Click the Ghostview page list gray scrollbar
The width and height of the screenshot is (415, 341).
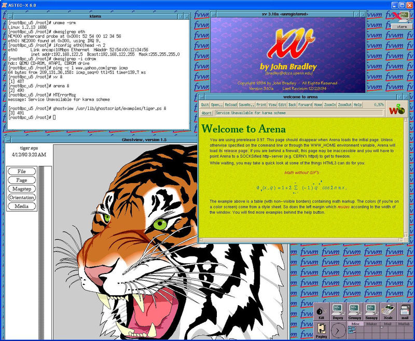tap(41, 253)
